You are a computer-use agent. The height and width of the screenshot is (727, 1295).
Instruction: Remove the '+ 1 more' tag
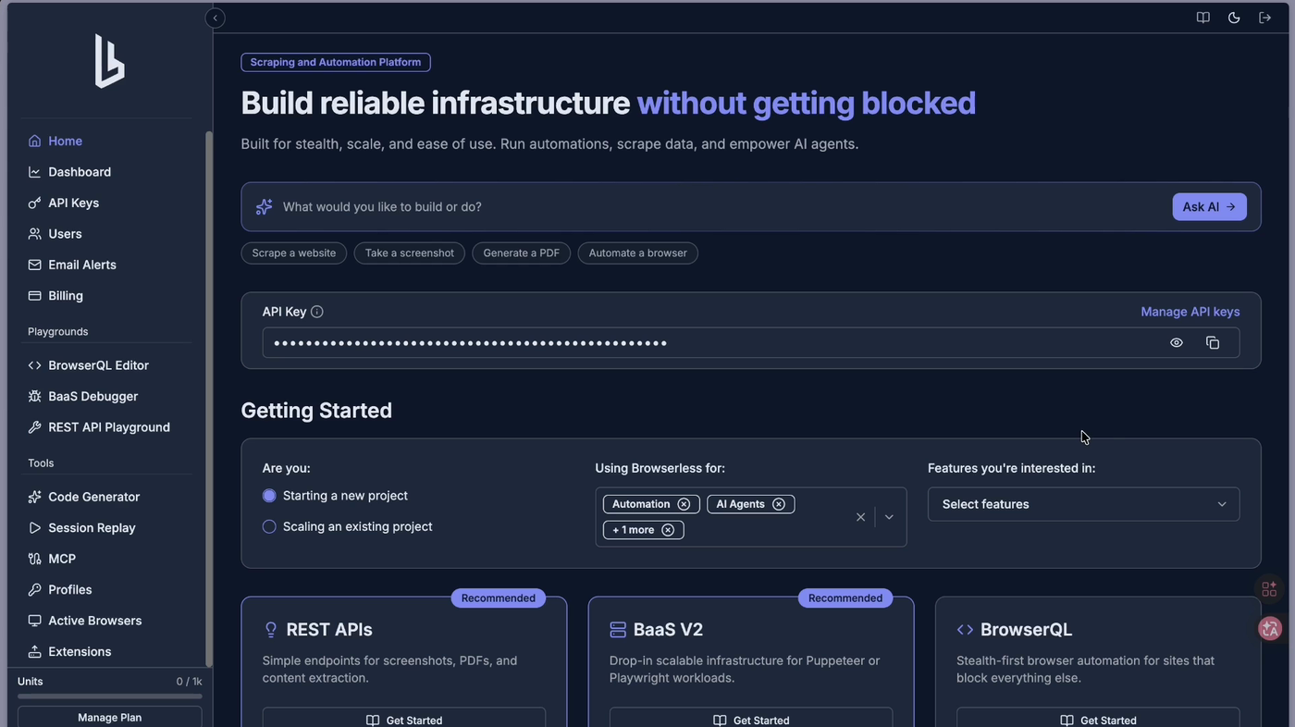coord(668,530)
